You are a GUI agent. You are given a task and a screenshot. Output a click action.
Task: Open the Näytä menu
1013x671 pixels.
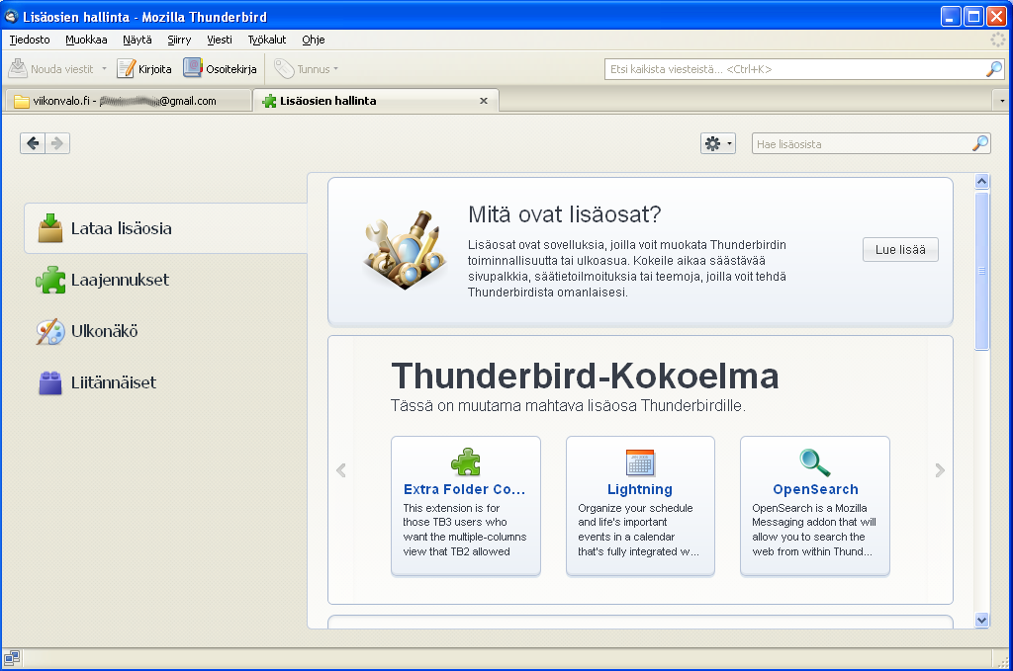point(138,40)
